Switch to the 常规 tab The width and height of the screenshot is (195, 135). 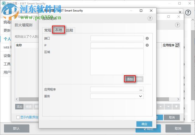click(48, 30)
